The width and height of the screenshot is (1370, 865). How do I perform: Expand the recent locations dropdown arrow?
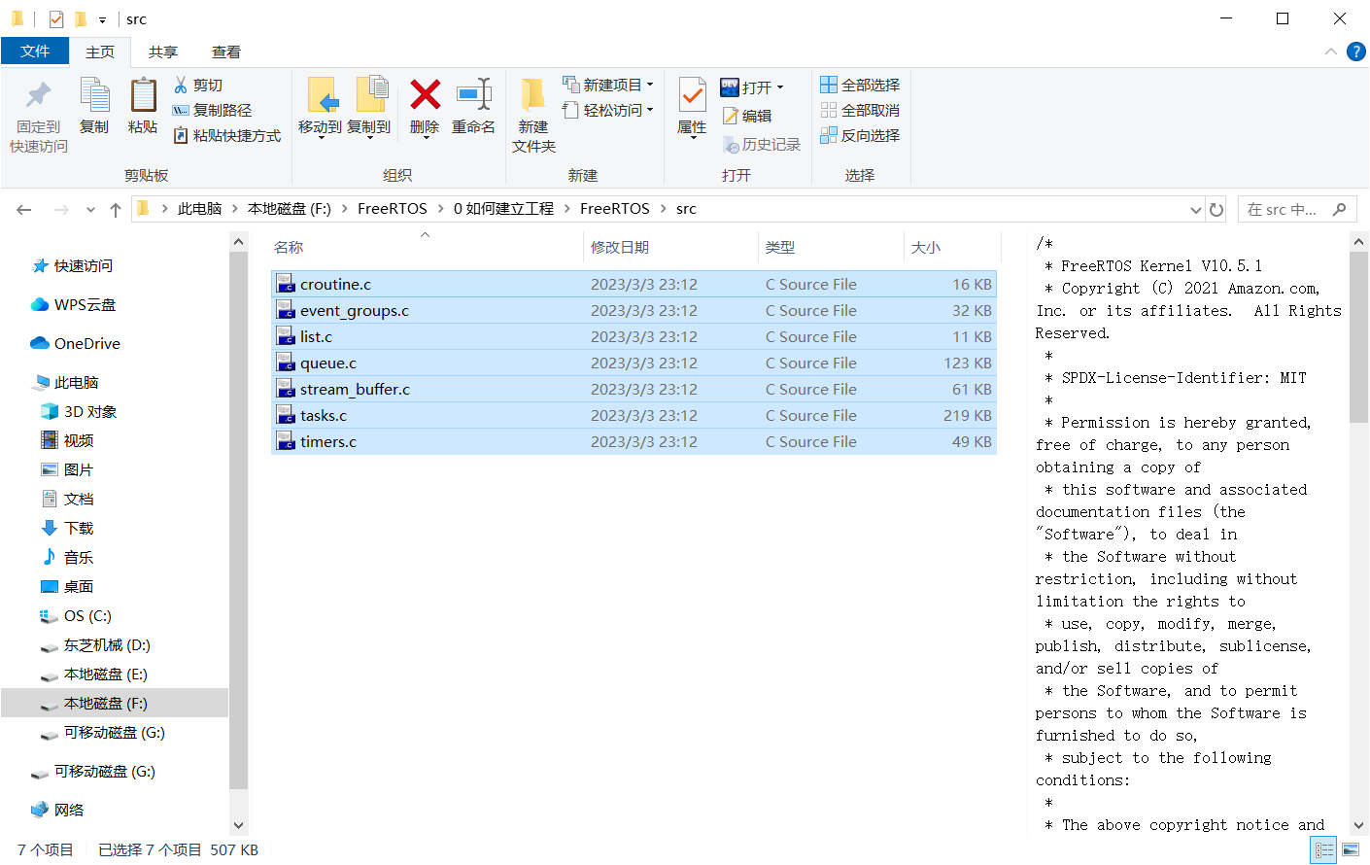[90, 210]
